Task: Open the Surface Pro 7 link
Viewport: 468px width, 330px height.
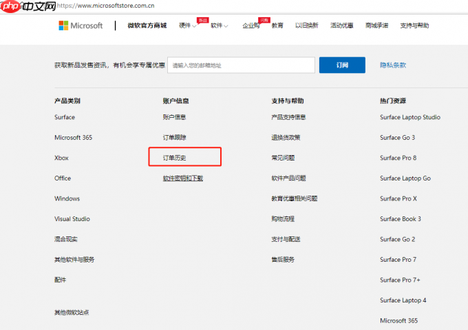Action: (398, 260)
